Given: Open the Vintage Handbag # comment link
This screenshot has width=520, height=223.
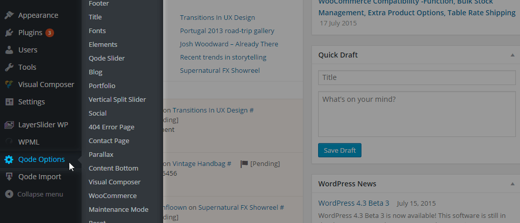Looking at the screenshot, I should point(202,164).
